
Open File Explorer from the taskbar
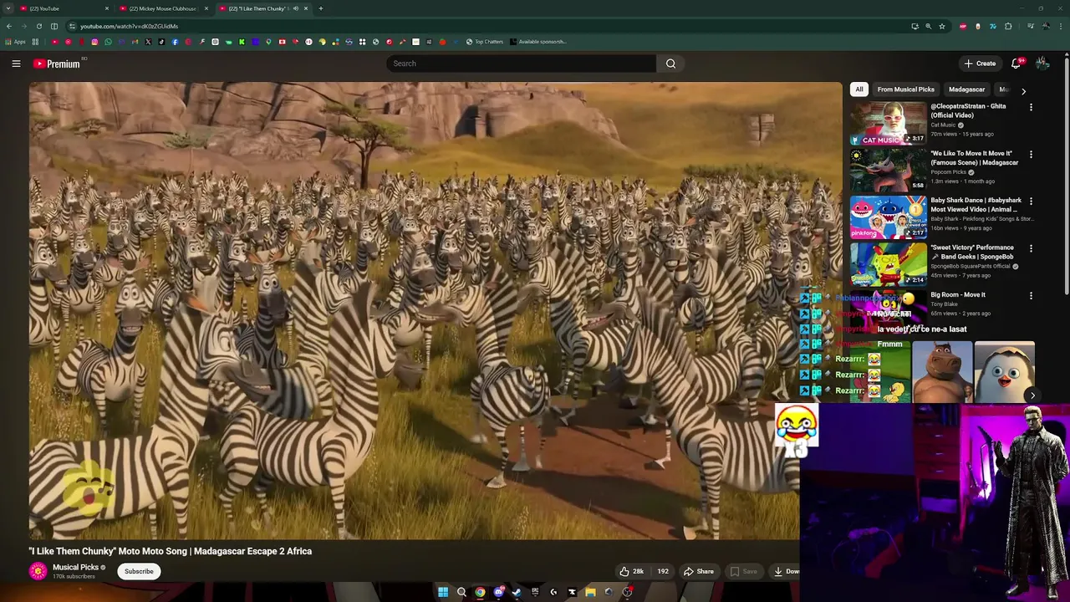[x=591, y=592]
